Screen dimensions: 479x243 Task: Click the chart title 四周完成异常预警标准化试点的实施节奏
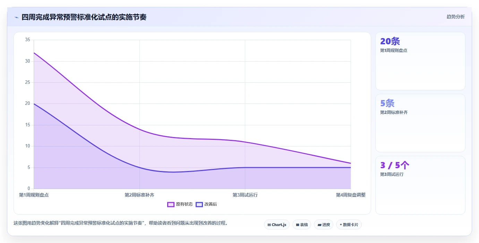click(x=84, y=17)
